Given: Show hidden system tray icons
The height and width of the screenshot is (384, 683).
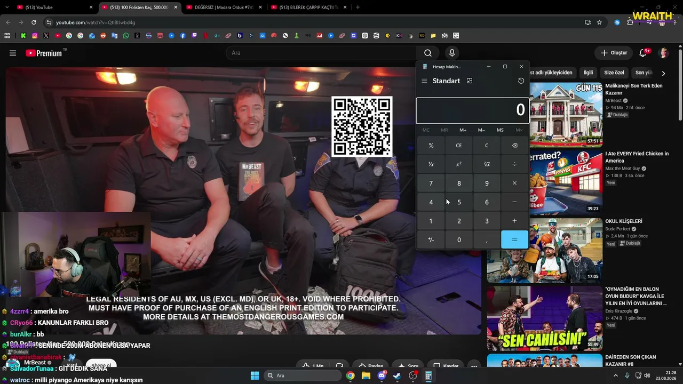Looking at the screenshot, I should click(615, 375).
